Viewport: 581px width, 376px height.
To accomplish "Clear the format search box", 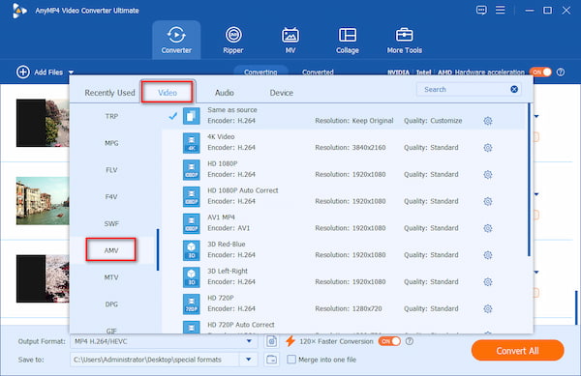I will coord(514,89).
